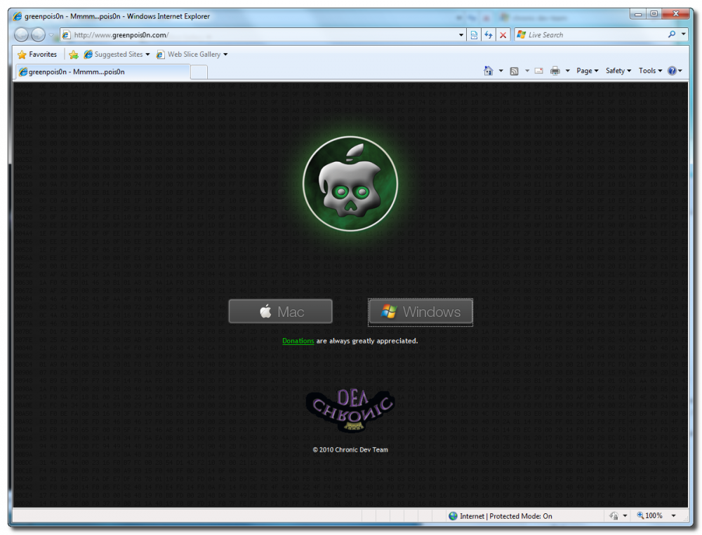Expand the address bar URL history dropdown
The width and height of the screenshot is (702, 535).
(x=461, y=35)
